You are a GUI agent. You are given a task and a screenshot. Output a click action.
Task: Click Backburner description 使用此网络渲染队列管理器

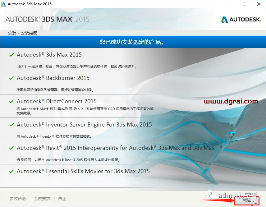[55, 90]
